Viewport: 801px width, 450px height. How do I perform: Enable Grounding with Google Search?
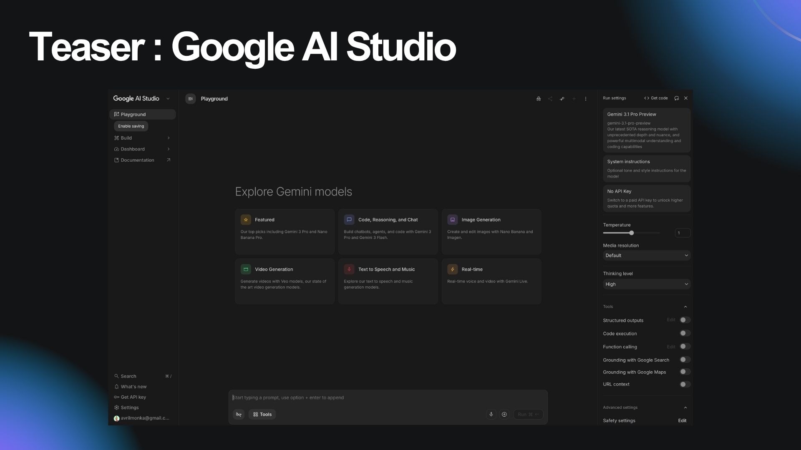[x=685, y=360]
